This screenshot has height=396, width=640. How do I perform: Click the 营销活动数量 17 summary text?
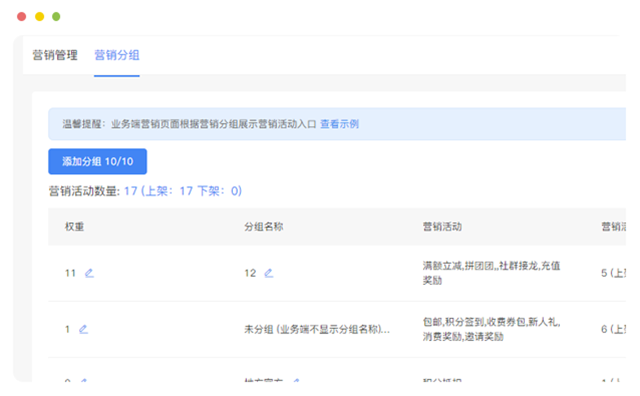pyautogui.click(x=145, y=191)
